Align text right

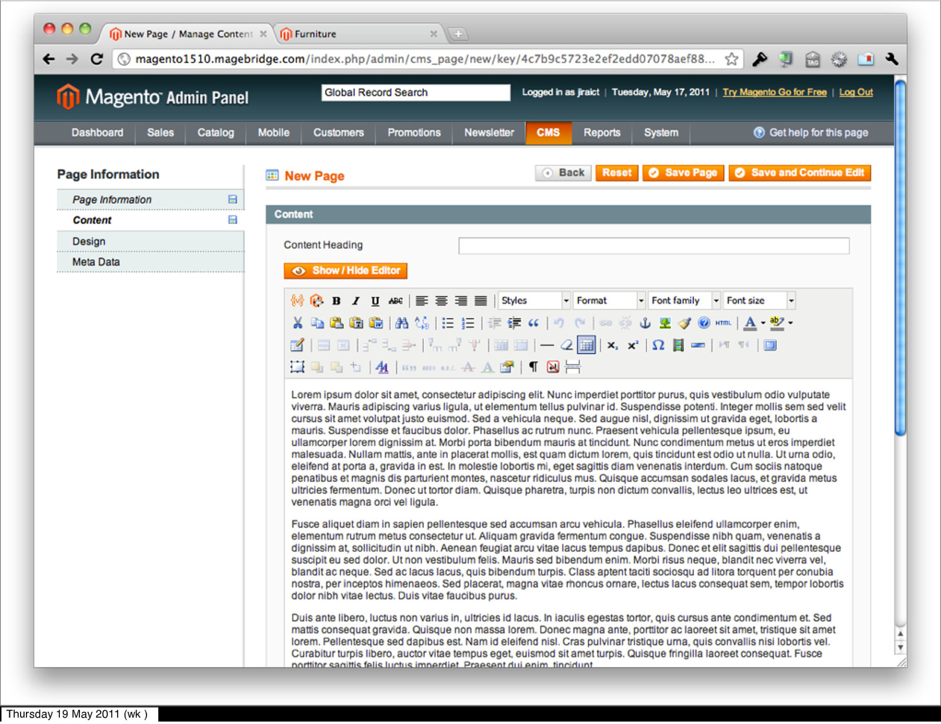pyautogui.click(x=461, y=301)
